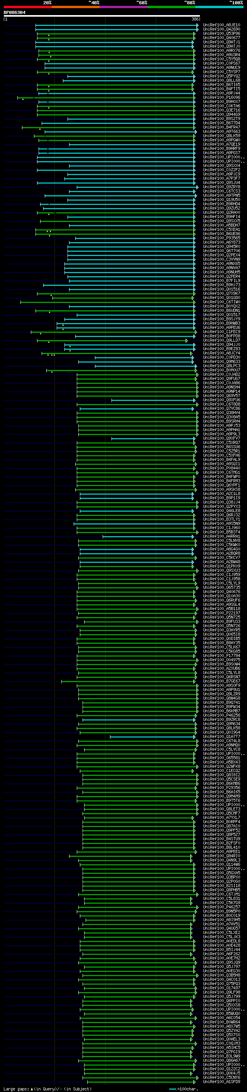Screen dimensions: 247x1092
Task: Select the UniRef100_Q2RA00 label
Action: point(222,213)
